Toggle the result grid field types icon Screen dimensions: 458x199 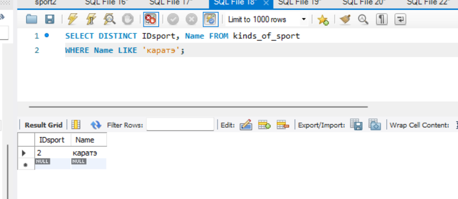tap(76, 125)
